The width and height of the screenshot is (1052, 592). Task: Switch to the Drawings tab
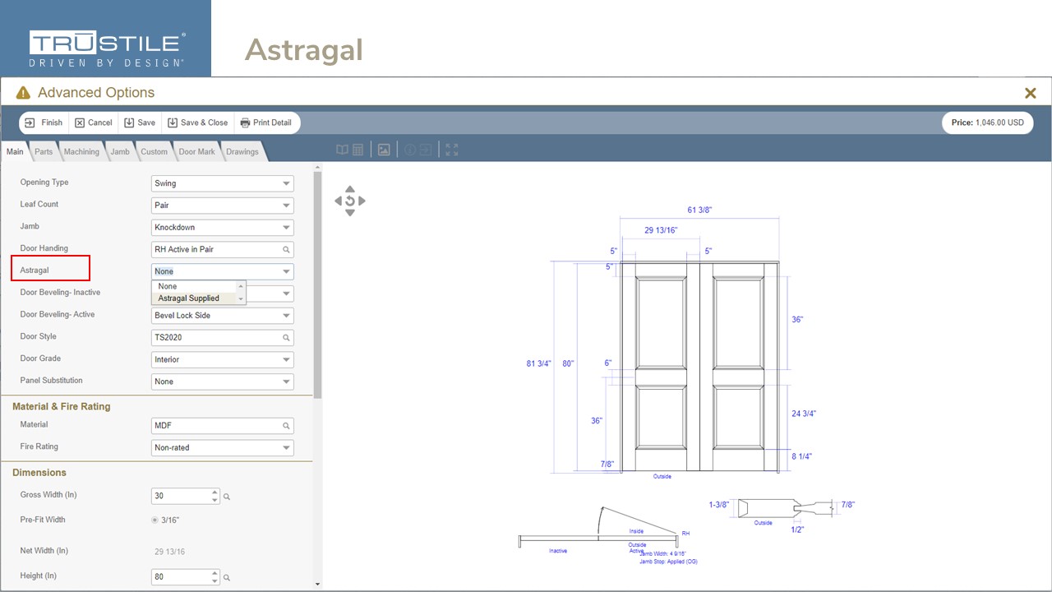click(242, 151)
